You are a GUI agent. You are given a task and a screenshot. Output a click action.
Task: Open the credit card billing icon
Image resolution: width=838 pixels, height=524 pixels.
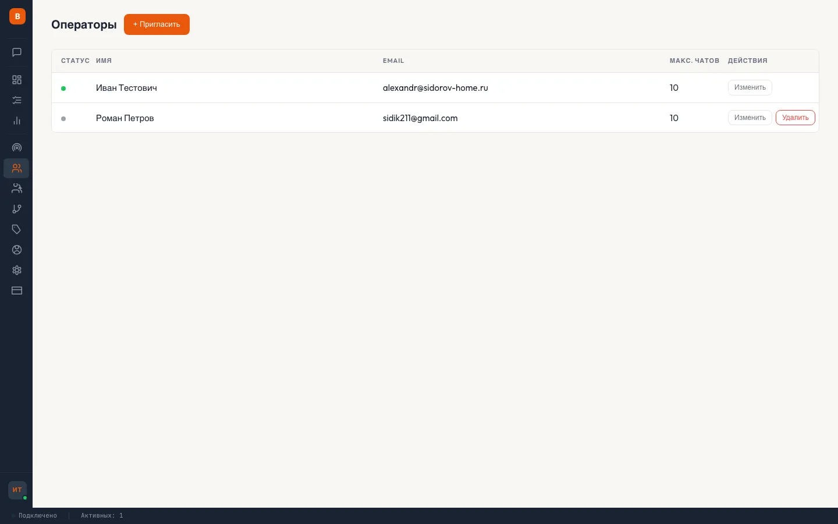pos(17,291)
